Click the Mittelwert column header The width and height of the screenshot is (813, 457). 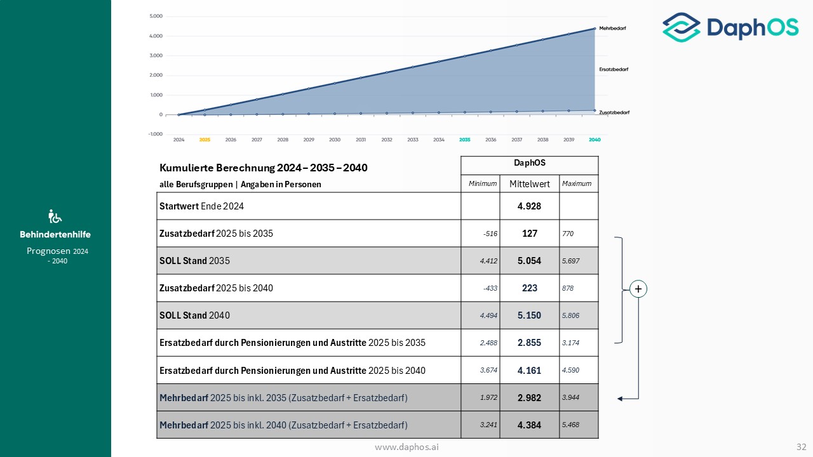click(x=529, y=184)
